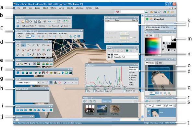193x128 pixels.
Task: Click the record circle icon in Script toolbar
Action: pos(65,83)
